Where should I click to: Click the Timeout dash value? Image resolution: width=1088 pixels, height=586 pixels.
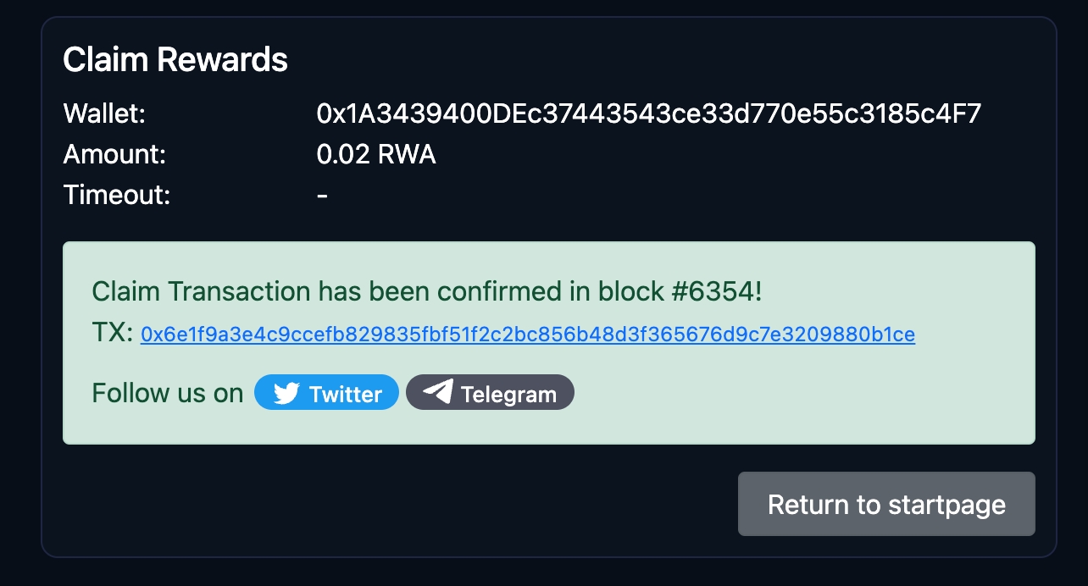tap(322, 196)
